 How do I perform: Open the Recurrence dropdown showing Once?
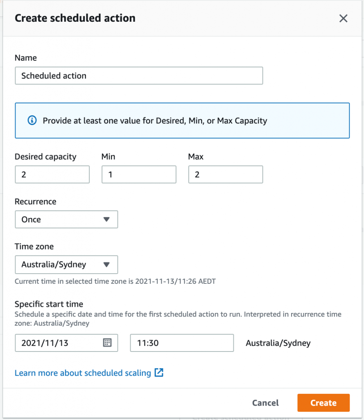coord(66,219)
